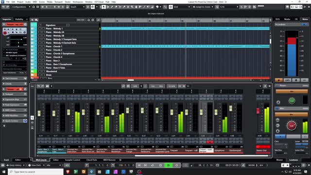Open the Adapt to Zoom dropdown

click(x=203, y=7)
